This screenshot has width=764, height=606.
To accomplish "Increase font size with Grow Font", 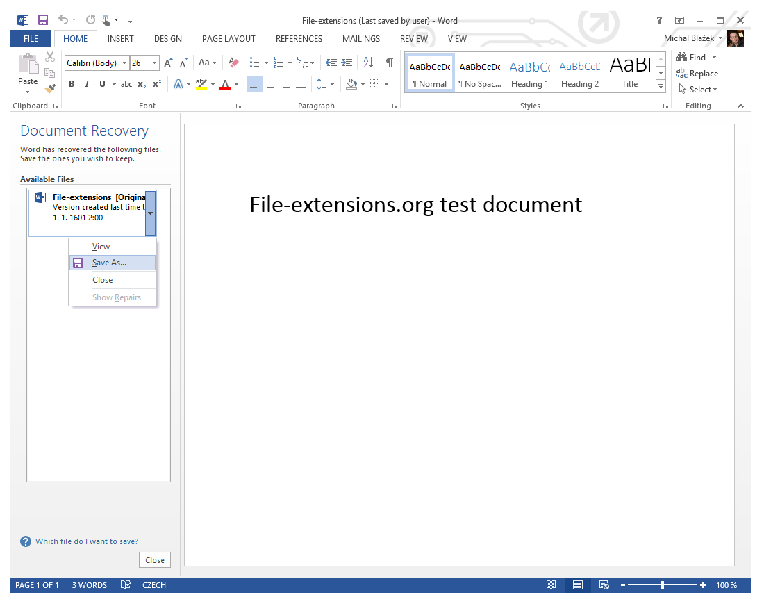I will [168, 63].
